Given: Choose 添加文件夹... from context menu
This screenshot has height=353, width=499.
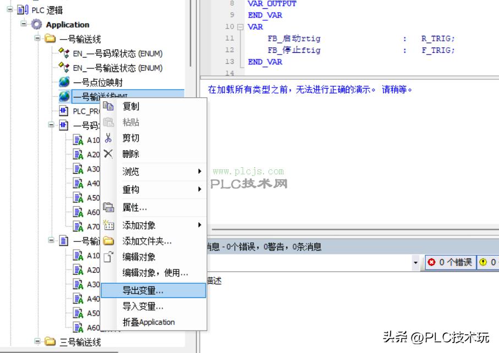Looking at the screenshot, I should [153, 241].
